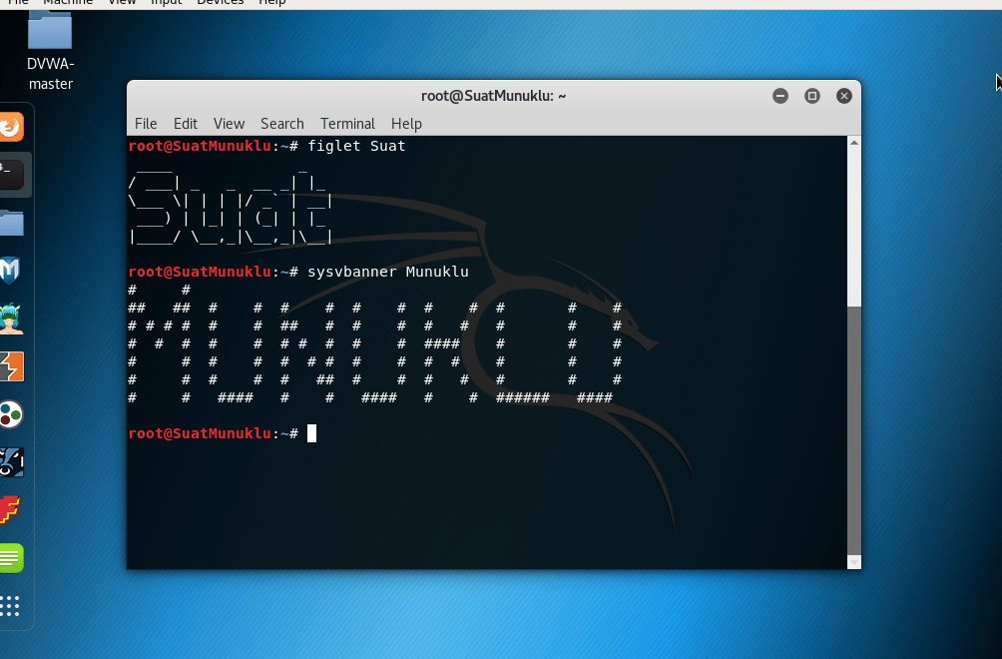Open Burp Suite from the dock

click(x=12, y=366)
